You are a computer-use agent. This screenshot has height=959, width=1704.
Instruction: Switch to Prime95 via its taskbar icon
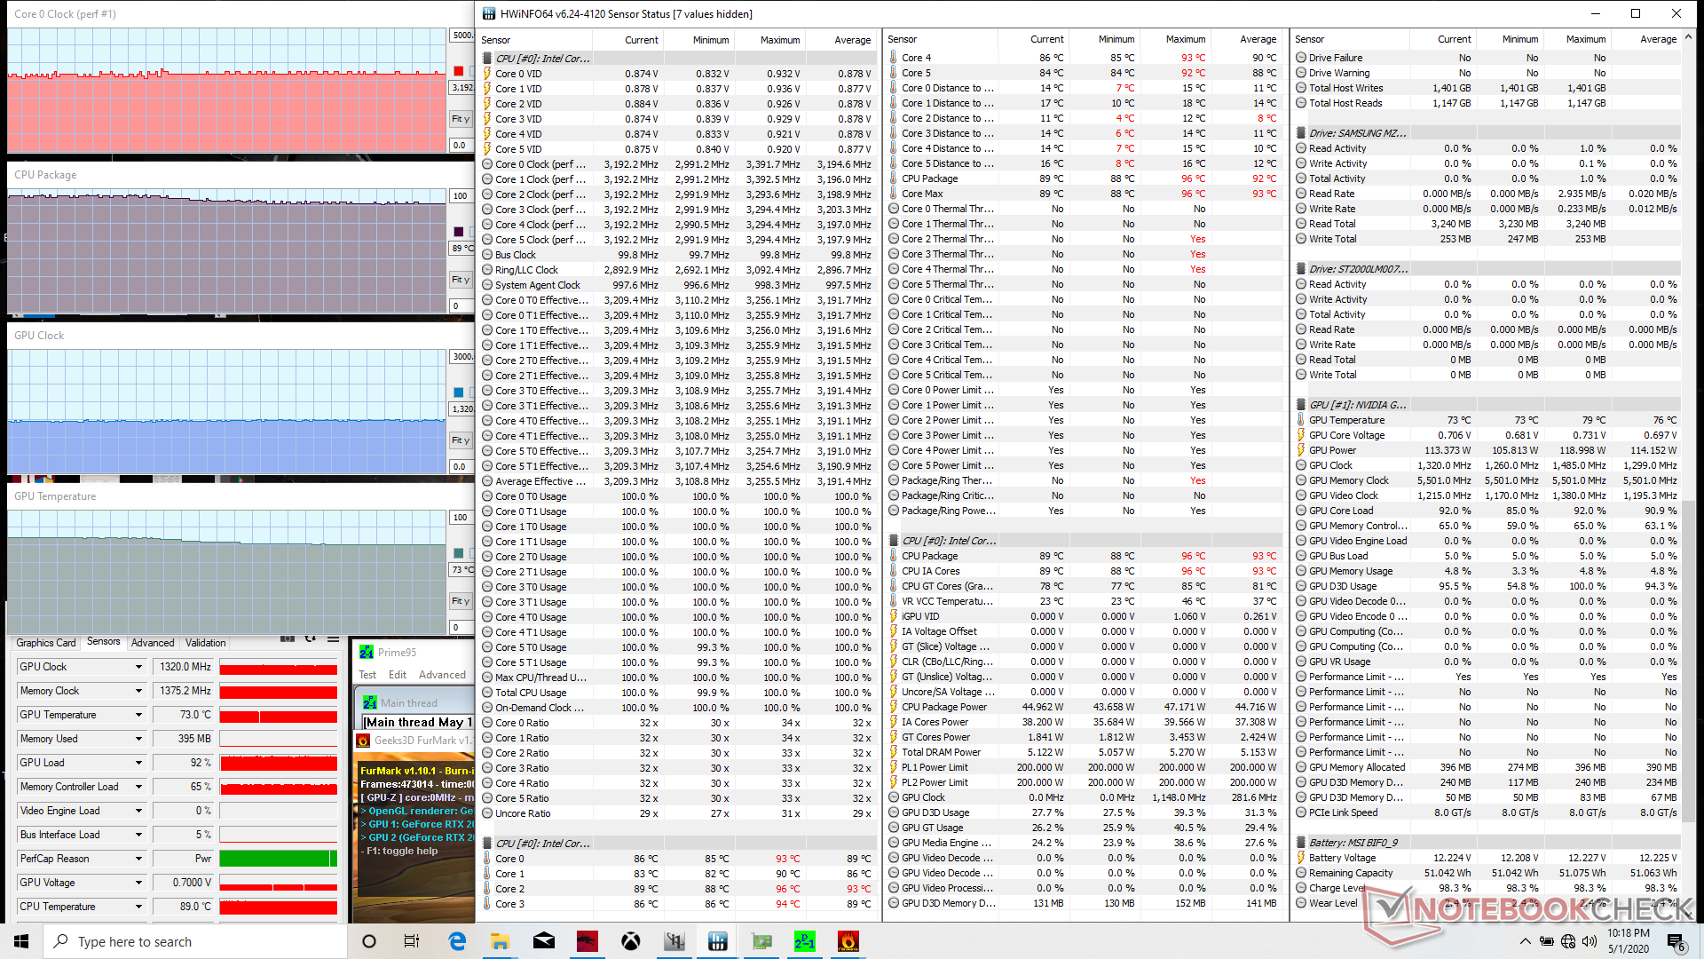tap(805, 941)
